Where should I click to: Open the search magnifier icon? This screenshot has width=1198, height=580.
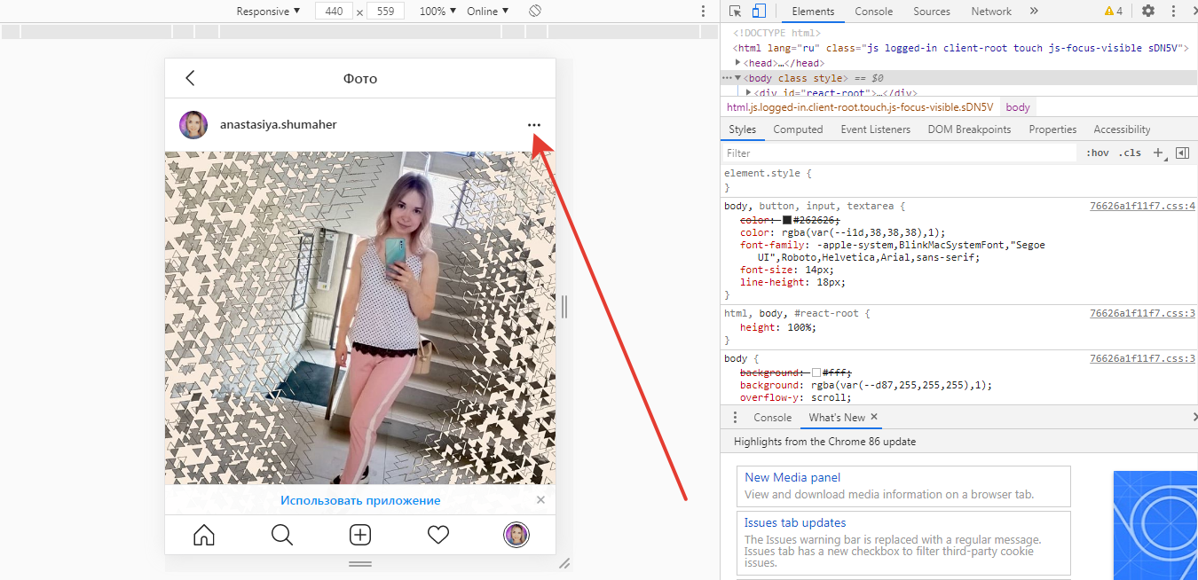click(x=282, y=535)
